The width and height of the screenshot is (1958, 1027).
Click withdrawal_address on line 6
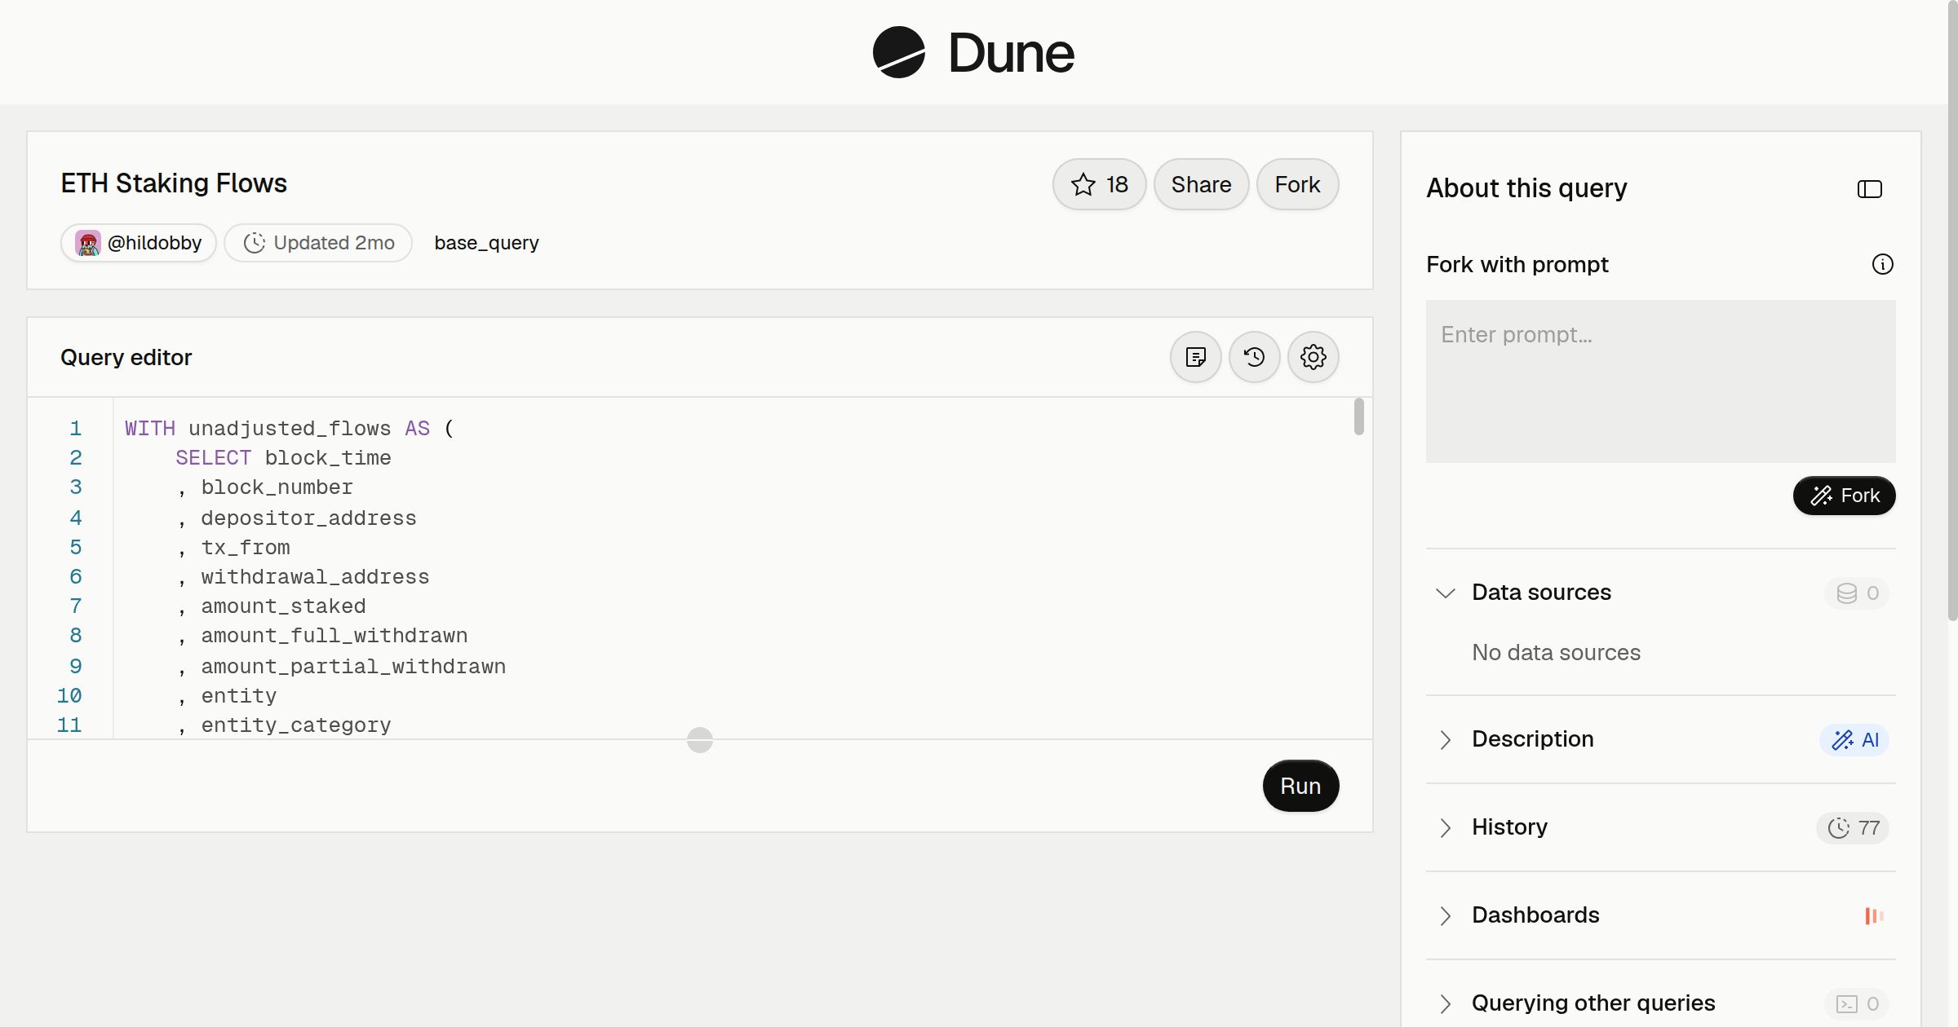[315, 577]
